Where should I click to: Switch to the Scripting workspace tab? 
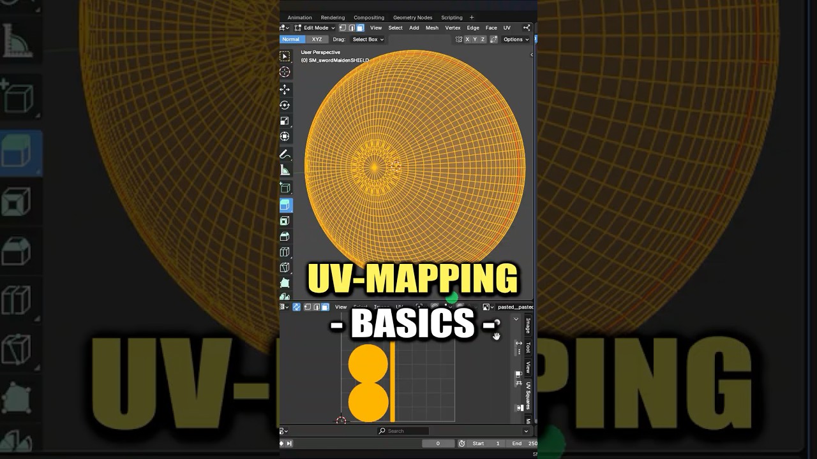(x=452, y=18)
